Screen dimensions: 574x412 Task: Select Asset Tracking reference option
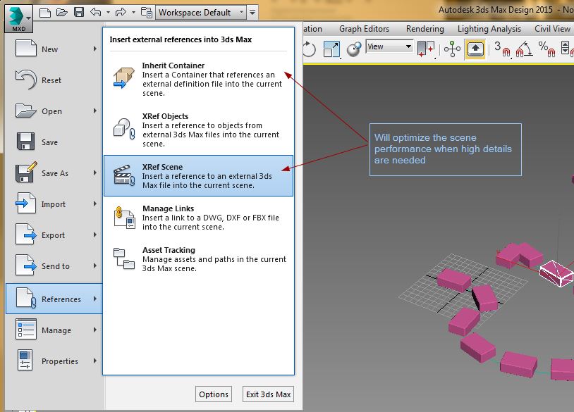198,259
